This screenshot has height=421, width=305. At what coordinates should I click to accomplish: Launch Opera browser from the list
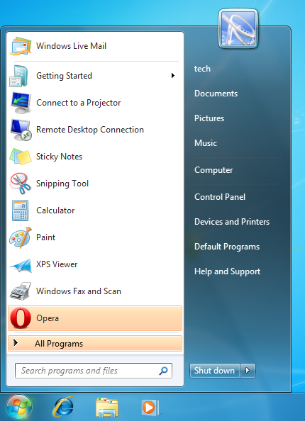[x=95, y=318]
